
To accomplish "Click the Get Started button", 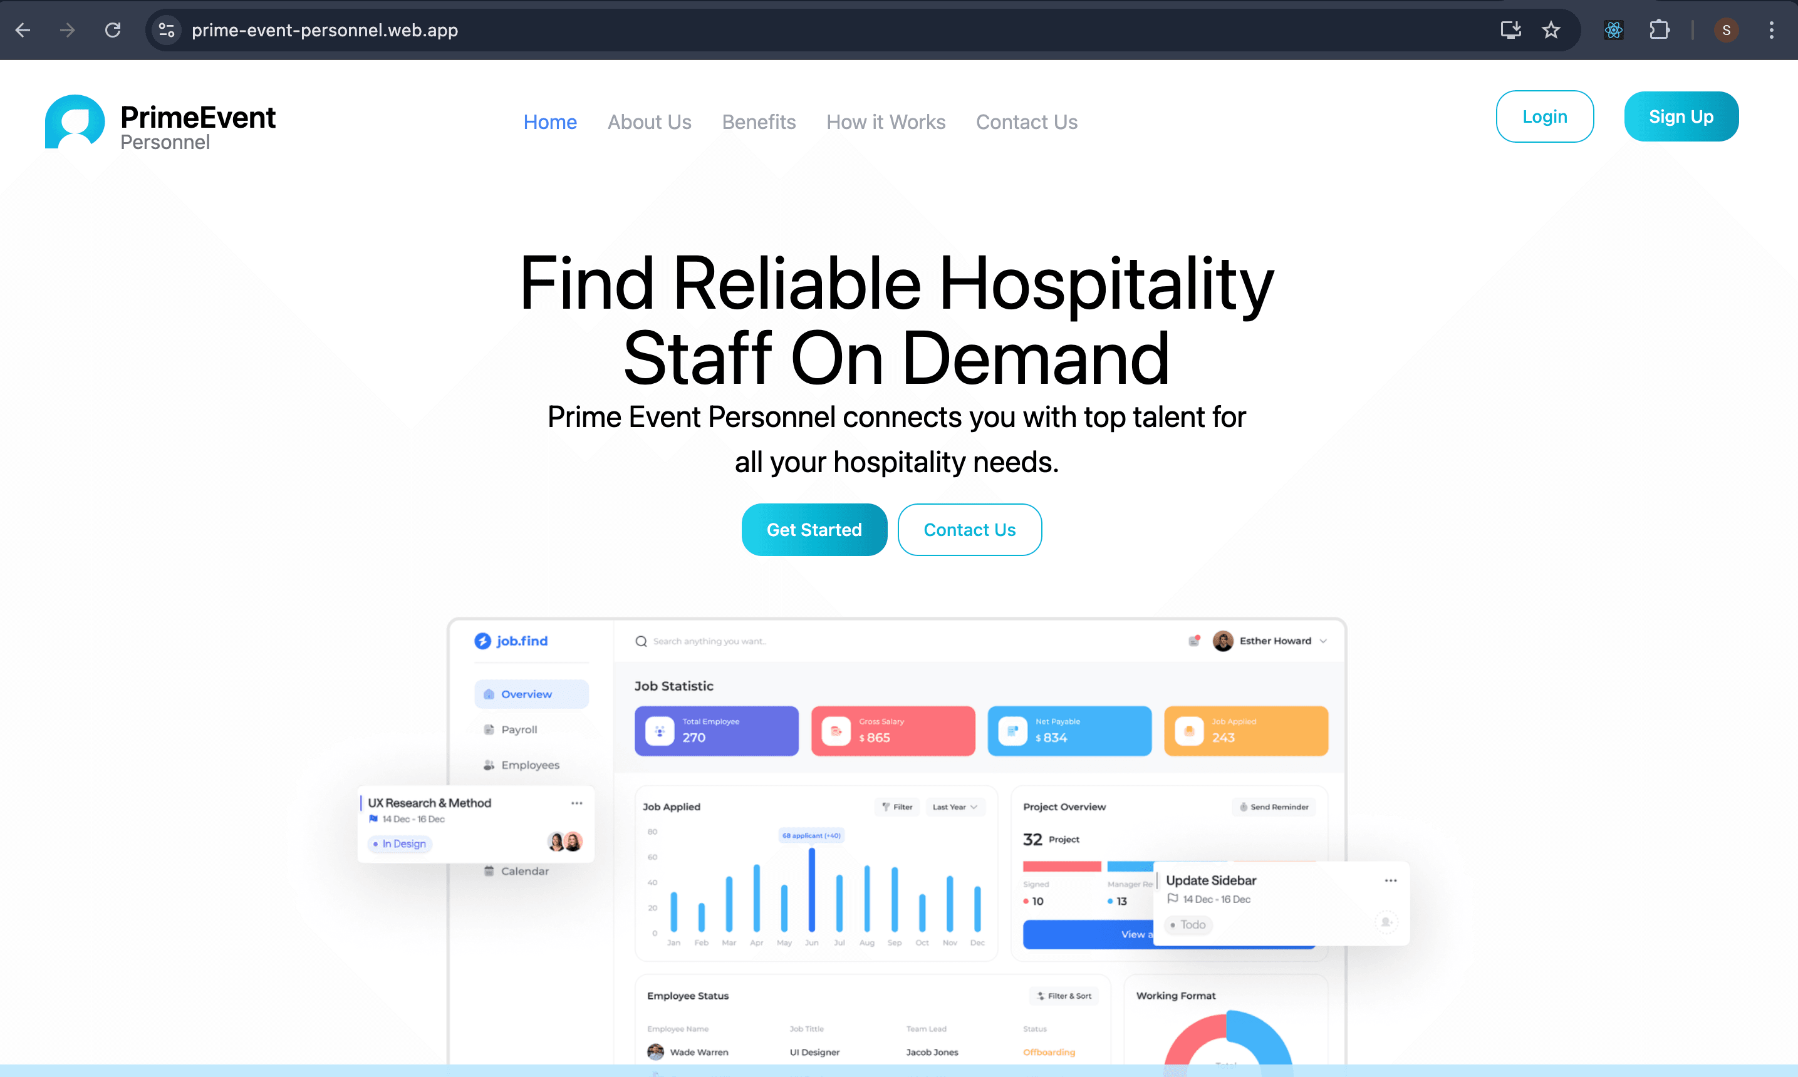I will (x=814, y=530).
